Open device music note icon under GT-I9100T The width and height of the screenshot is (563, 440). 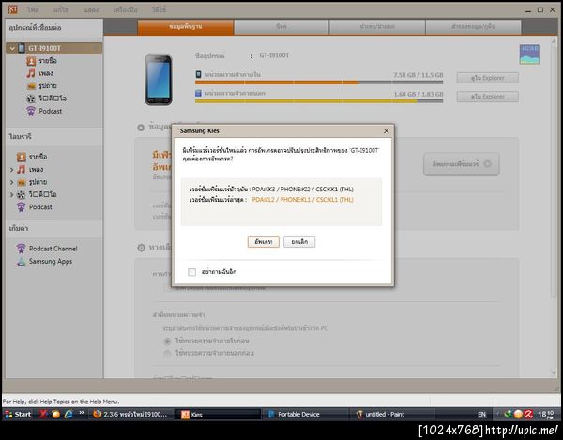31,73
